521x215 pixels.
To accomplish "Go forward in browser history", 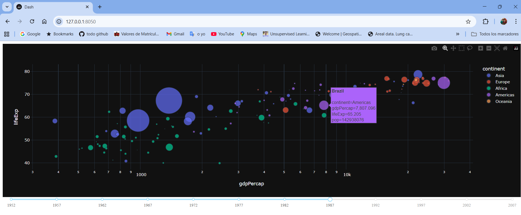I will tap(20, 21).
